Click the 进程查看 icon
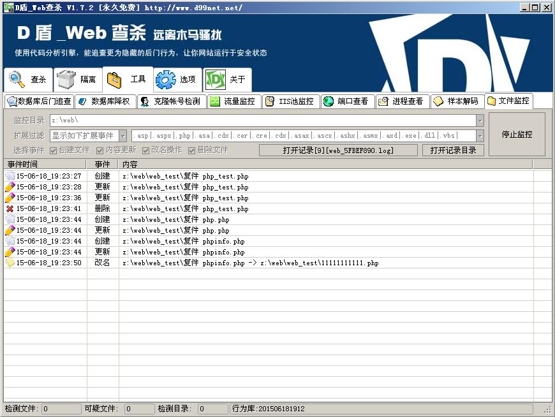555x417 pixels. (x=383, y=101)
